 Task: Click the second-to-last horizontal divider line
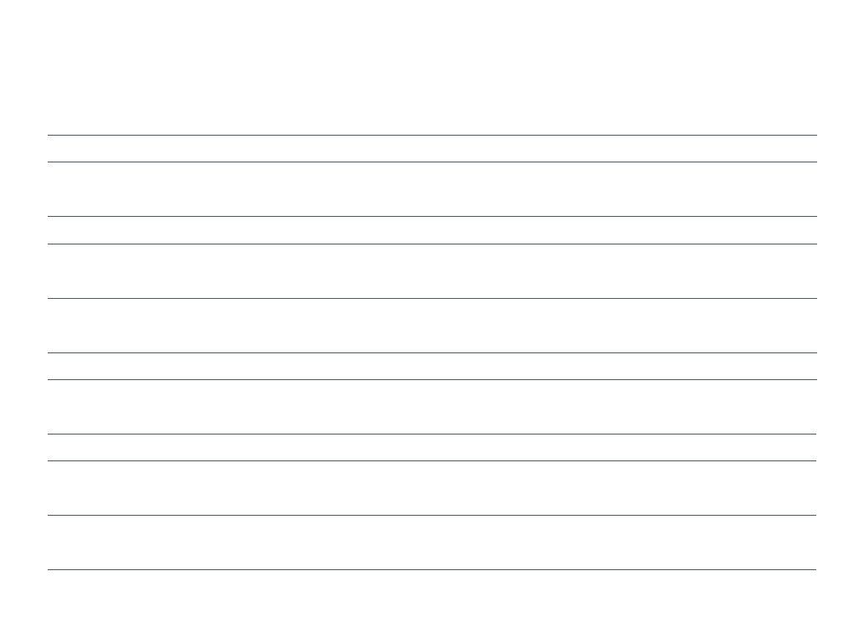(x=432, y=515)
